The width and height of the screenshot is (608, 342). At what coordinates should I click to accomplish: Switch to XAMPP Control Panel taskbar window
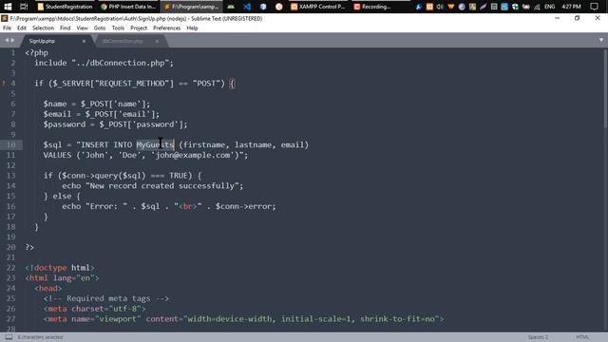(318, 7)
